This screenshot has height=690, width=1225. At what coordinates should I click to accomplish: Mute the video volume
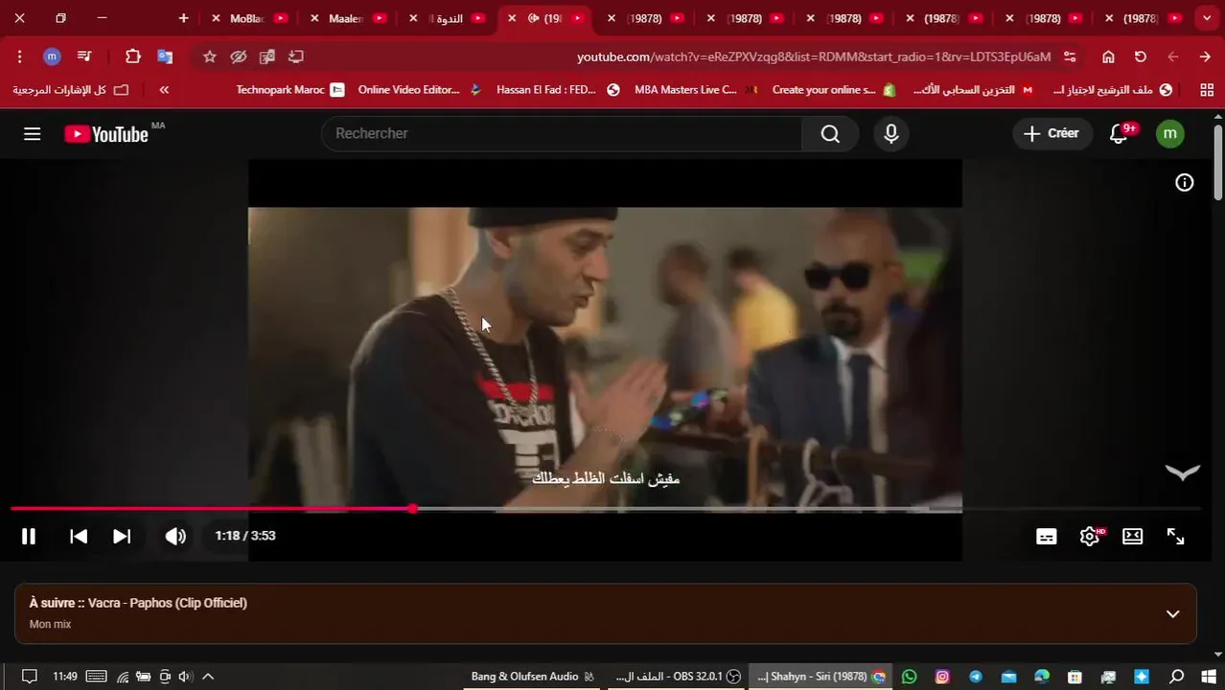click(x=175, y=537)
